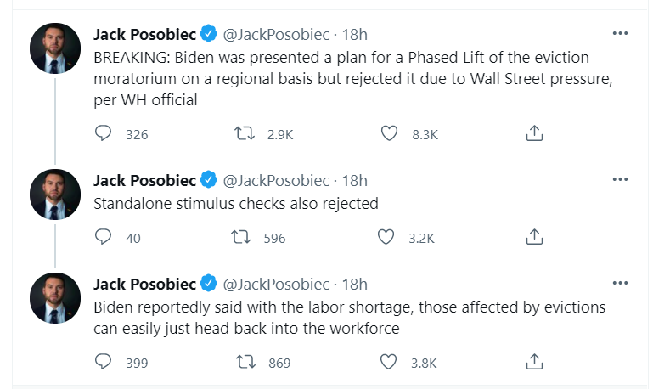Like the standalone stimulus checks tweet
670x389 pixels.
coord(388,238)
